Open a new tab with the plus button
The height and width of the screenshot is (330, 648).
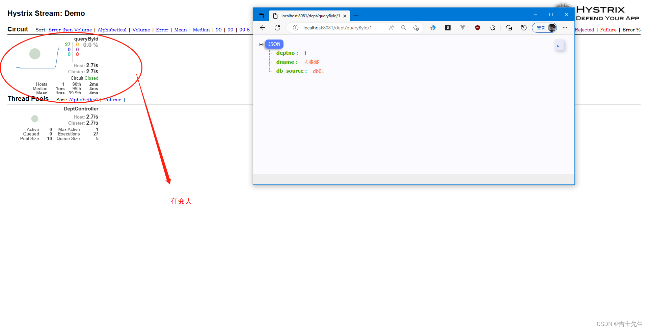pyautogui.click(x=356, y=16)
